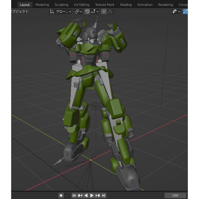Open the snapping options dropdown
199x199 pixels.
[x=95, y=11]
